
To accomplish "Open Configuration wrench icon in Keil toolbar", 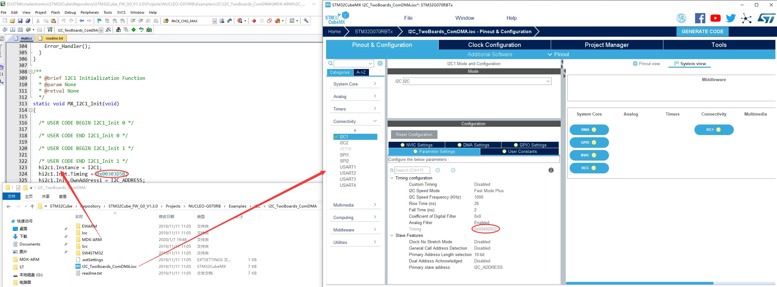I will [x=306, y=21].
